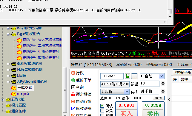The image size is (192, 116).
Task: Open 行权 exercise icon in trade menu
Action: pos(73,73)
